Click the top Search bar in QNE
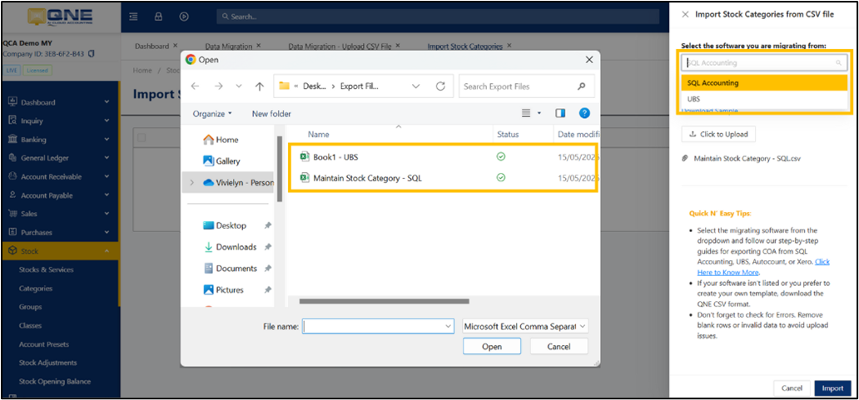 click(x=438, y=17)
